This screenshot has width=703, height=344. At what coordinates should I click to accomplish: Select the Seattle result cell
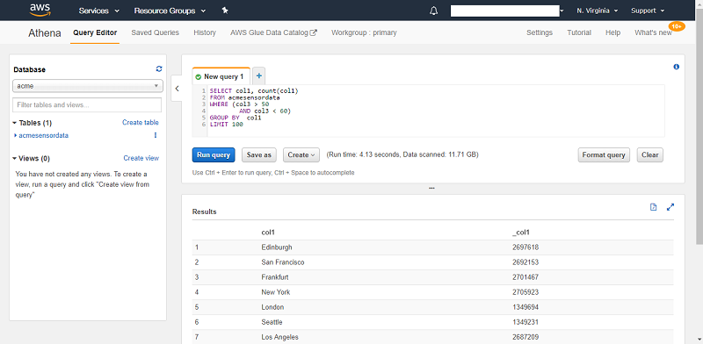272,322
